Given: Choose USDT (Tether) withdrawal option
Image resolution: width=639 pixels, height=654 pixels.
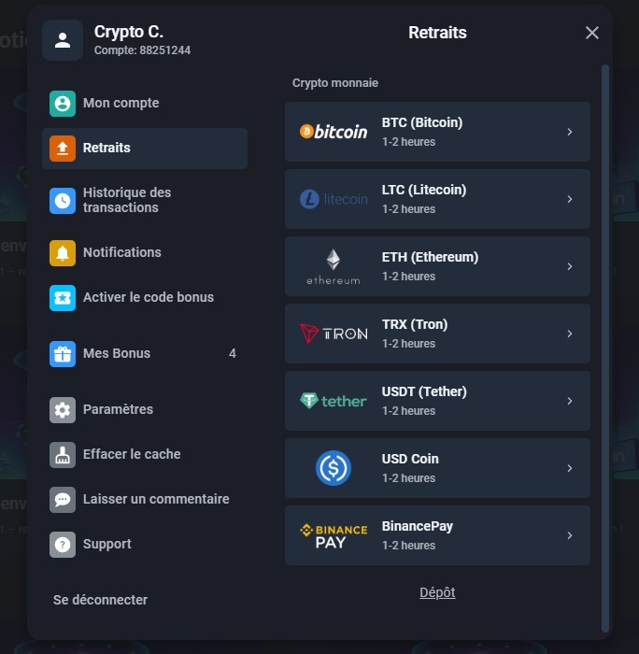Looking at the screenshot, I should (x=437, y=401).
